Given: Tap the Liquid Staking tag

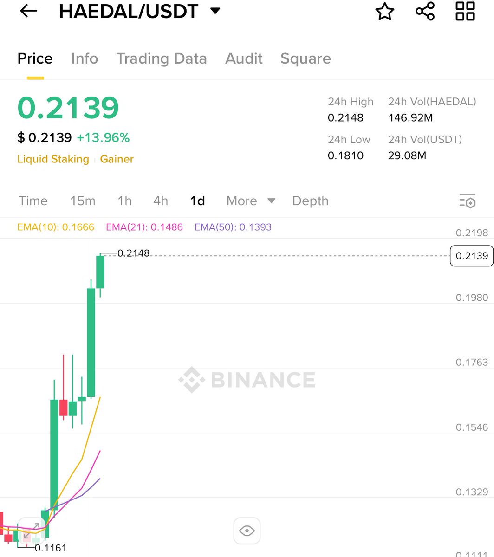Looking at the screenshot, I should [x=53, y=159].
